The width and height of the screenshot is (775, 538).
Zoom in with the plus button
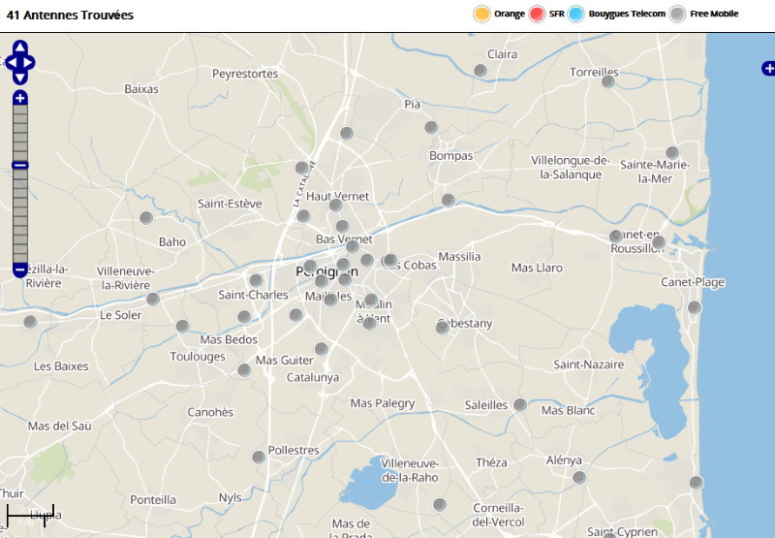click(x=20, y=98)
